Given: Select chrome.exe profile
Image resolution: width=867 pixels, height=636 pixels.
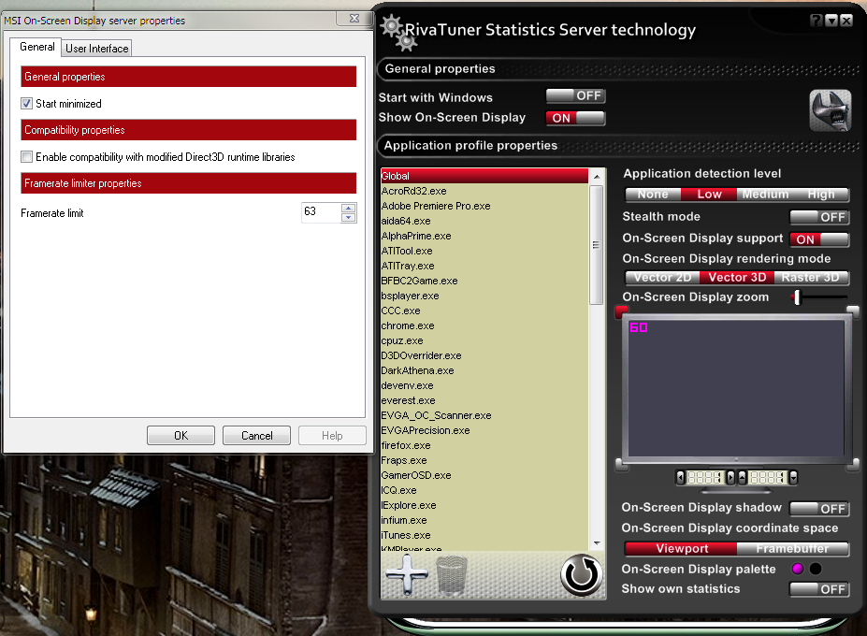Looking at the screenshot, I should coord(484,325).
